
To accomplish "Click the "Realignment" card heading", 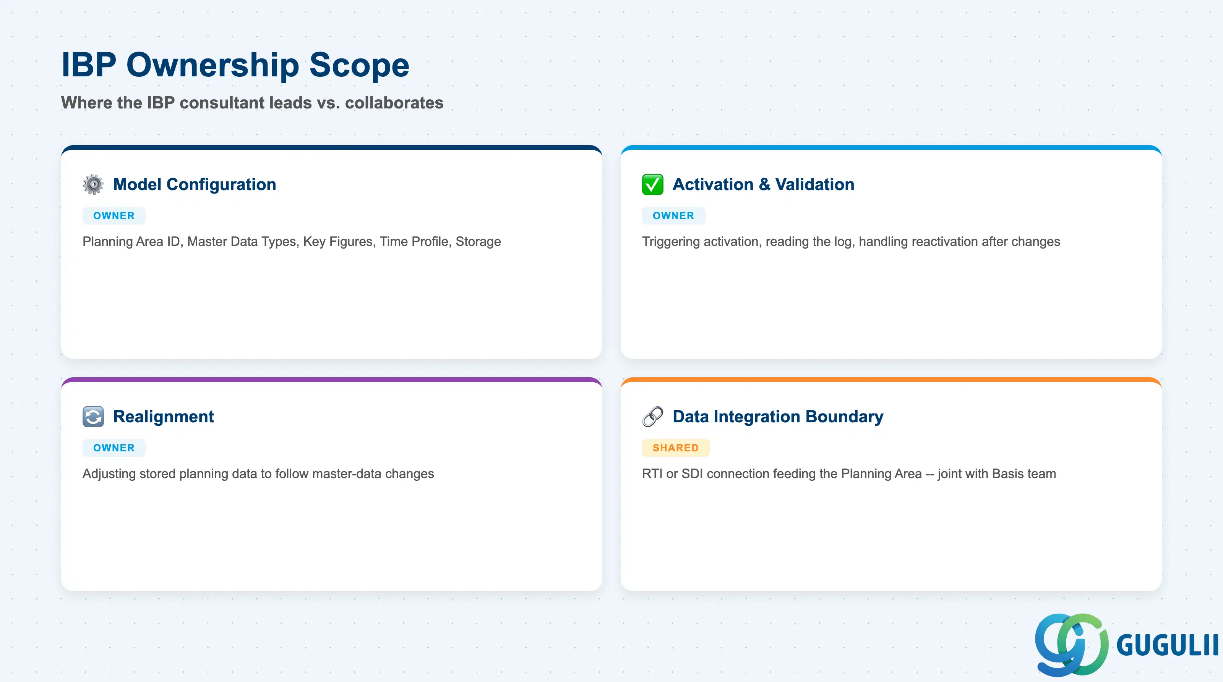I will [163, 417].
